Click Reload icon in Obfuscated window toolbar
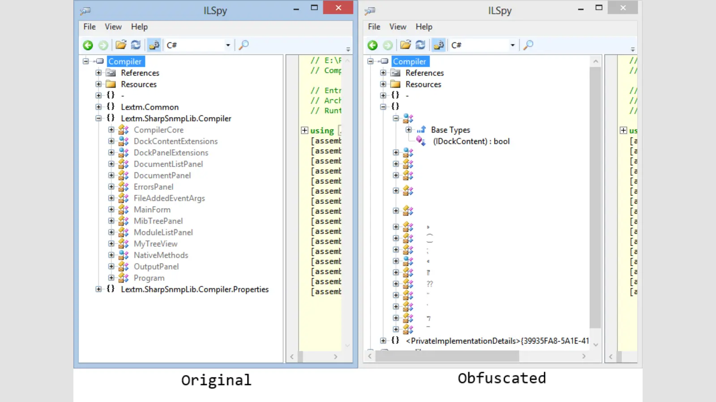This screenshot has height=402, width=716. tap(420, 45)
